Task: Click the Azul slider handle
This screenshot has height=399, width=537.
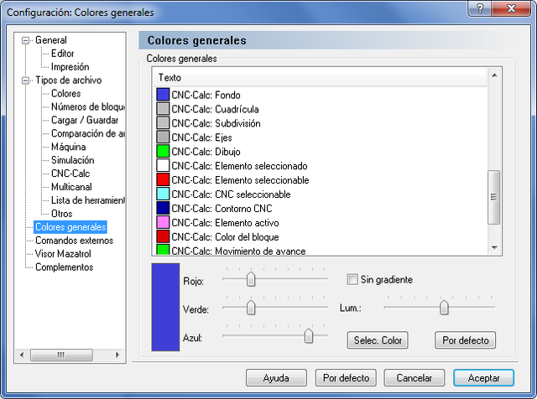Action: [x=309, y=335]
